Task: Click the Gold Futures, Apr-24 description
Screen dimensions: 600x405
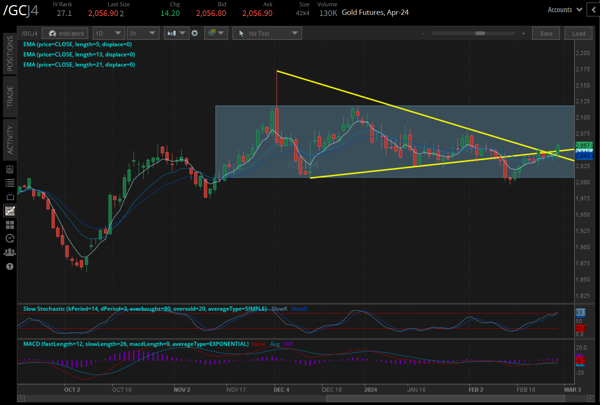Action: 375,13
